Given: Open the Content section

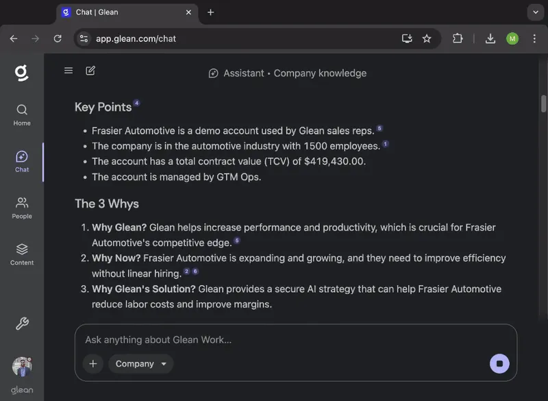Looking at the screenshot, I should (22, 254).
